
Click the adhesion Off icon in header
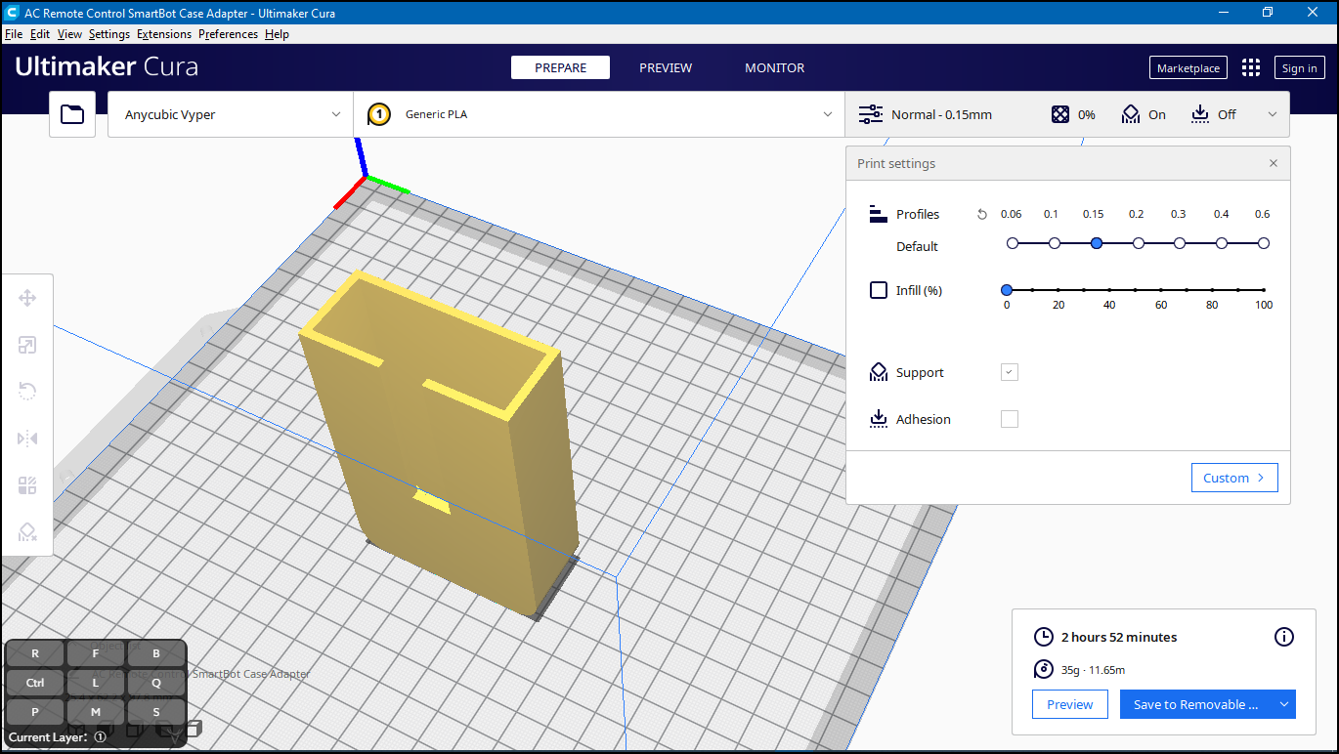1200,114
